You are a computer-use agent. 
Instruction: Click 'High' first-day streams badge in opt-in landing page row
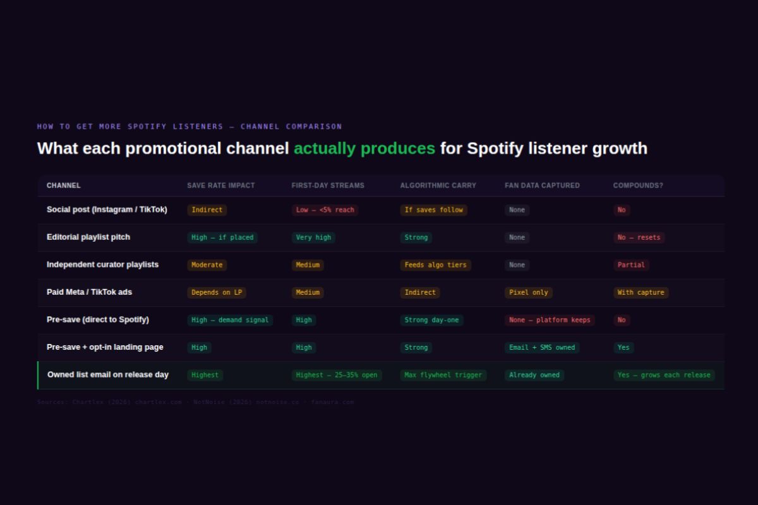[304, 348]
